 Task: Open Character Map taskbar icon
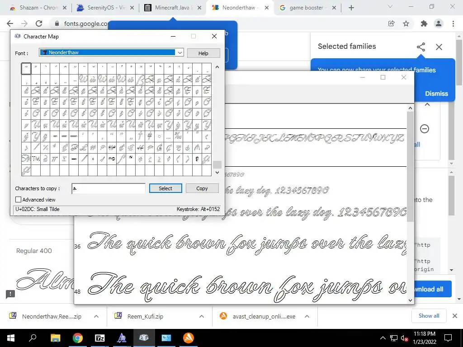[144, 338]
